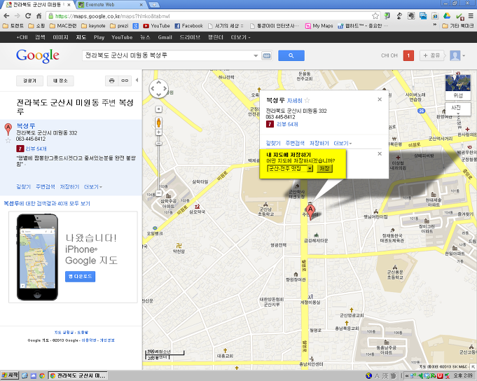This screenshot has height=381, width=477.
Task: Click the 길찾기 button at top left
Action: tap(29, 81)
